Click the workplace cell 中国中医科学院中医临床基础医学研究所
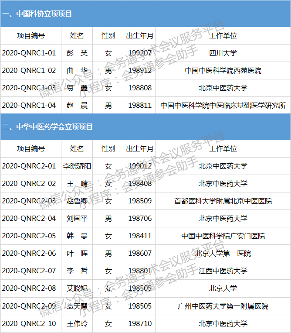 pyautogui.click(x=223, y=105)
